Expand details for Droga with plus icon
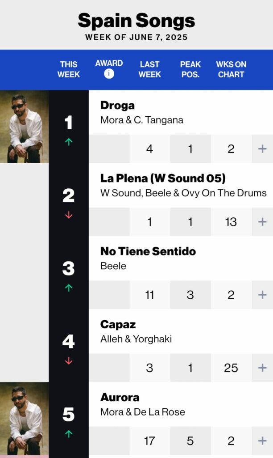 (262, 149)
